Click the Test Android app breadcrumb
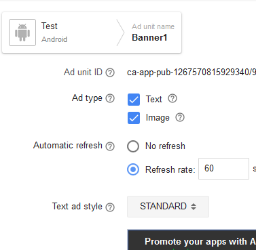Screen dimensions: 256x250 click(x=54, y=33)
